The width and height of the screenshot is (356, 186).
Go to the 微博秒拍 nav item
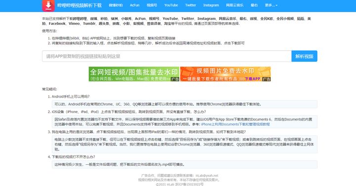[116, 5]
